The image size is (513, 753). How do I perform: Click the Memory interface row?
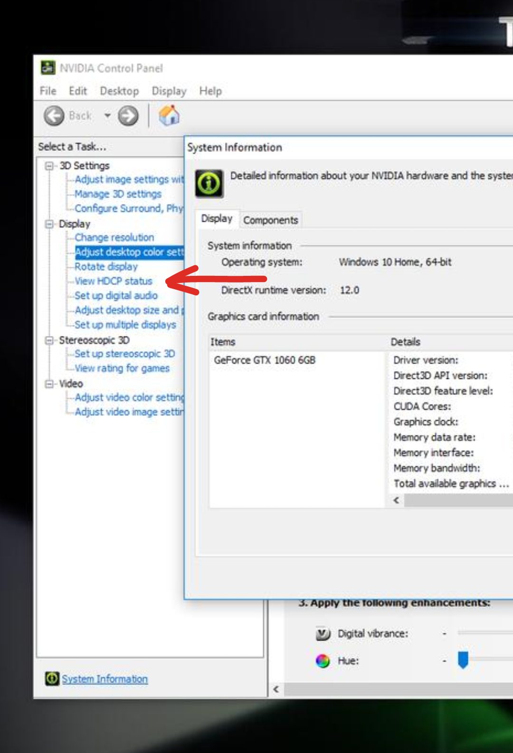point(434,453)
